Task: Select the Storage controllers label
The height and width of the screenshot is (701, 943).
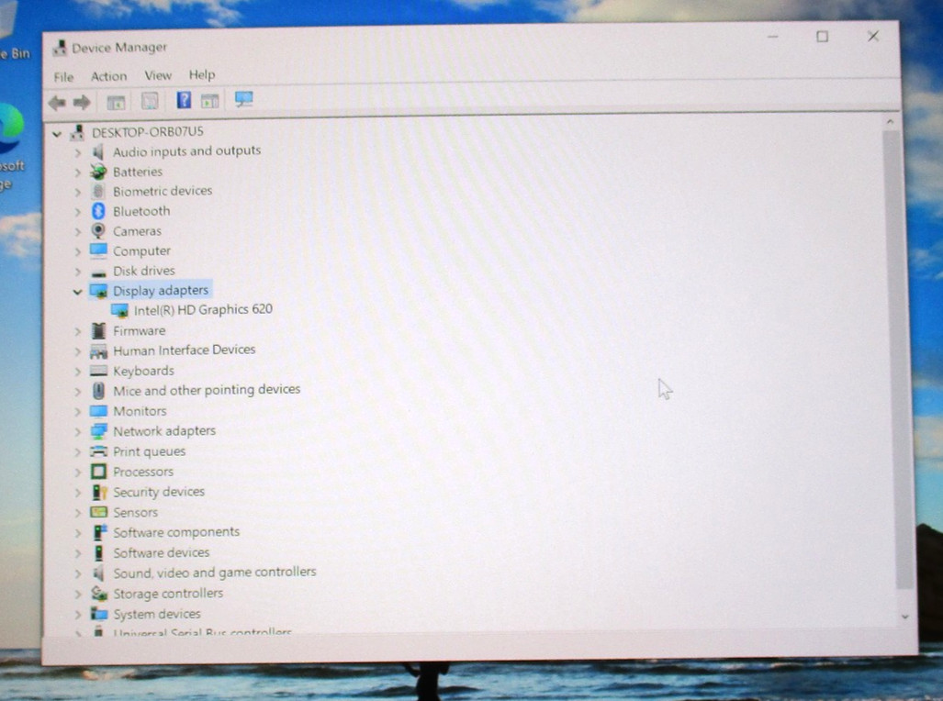Action: [x=168, y=594]
